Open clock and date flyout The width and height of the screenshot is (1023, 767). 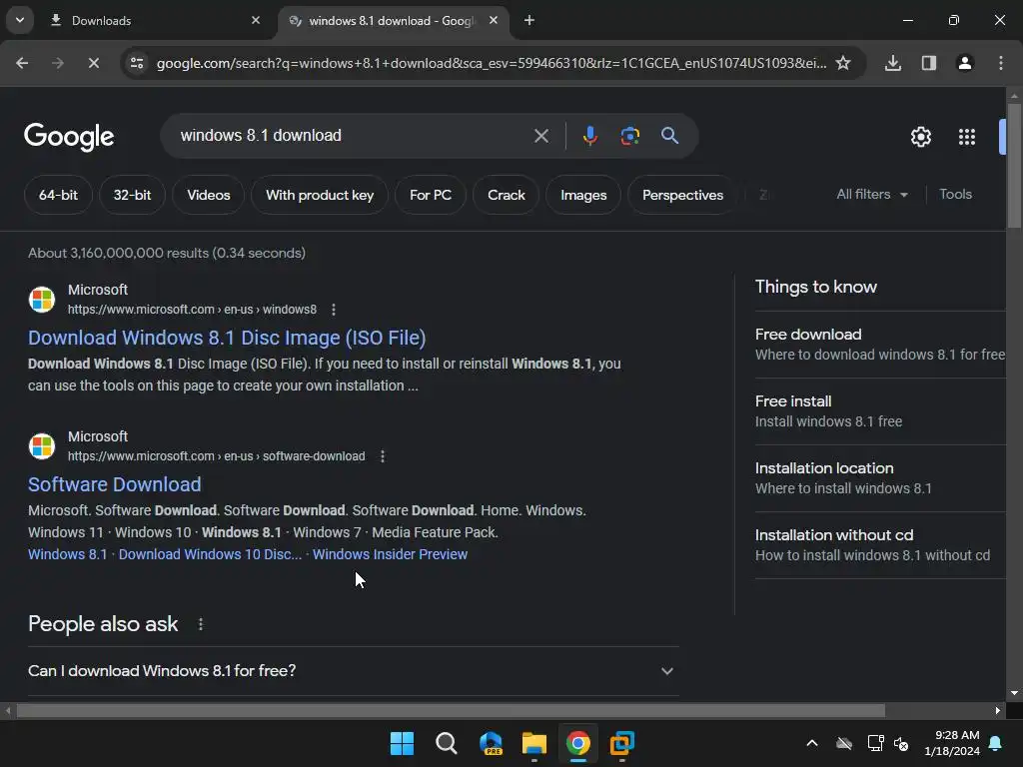coord(952,743)
